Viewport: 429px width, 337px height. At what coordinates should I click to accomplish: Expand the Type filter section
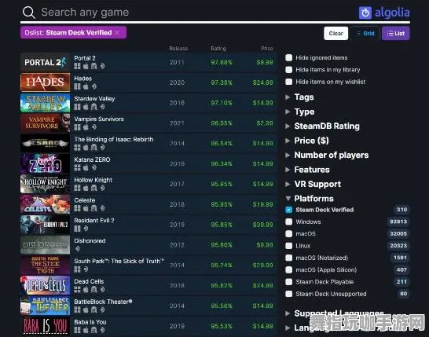pos(300,112)
